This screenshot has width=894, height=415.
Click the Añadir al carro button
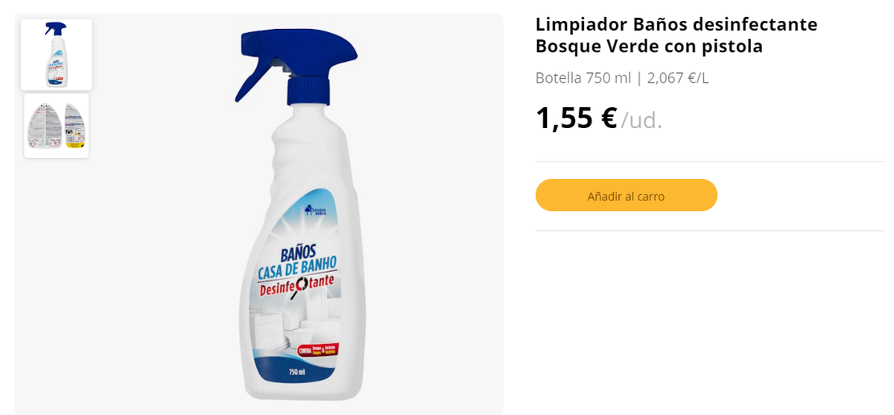click(626, 195)
